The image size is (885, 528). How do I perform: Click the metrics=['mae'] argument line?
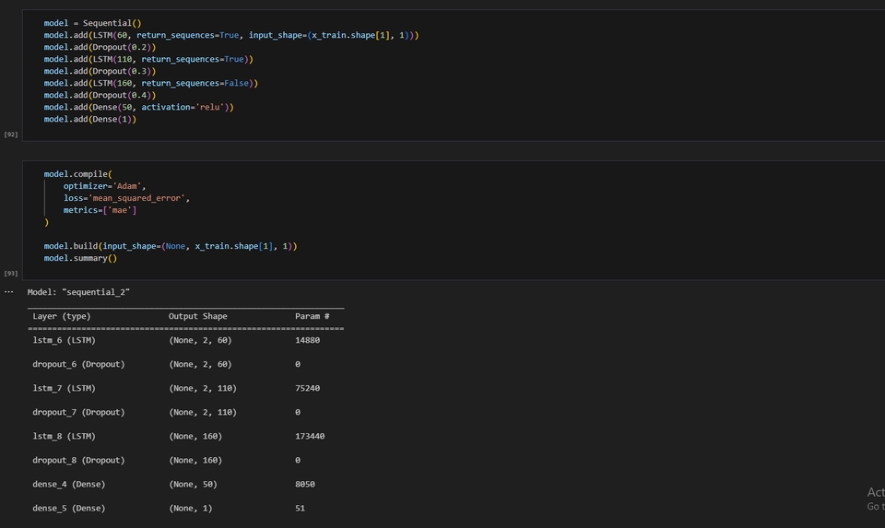click(x=100, y=210)
